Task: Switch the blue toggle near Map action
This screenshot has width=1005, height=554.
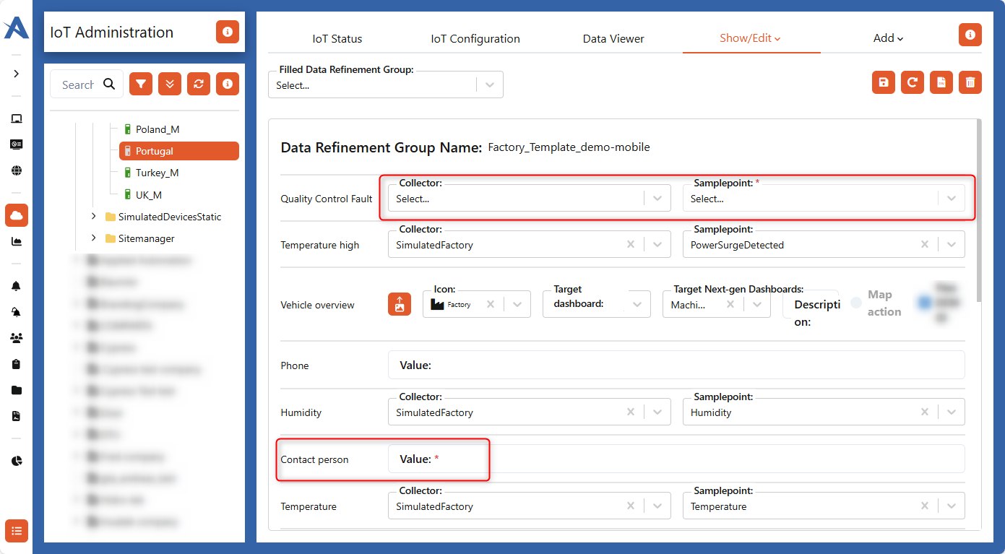Action: click(x=926, y=303)
